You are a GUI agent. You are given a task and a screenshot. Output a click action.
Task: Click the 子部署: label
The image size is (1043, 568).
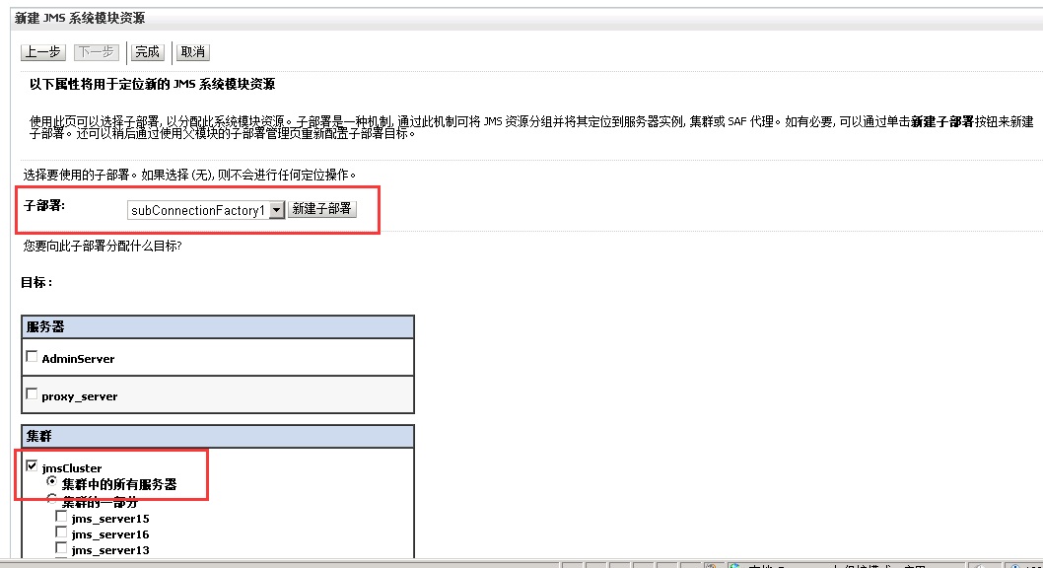44,206
